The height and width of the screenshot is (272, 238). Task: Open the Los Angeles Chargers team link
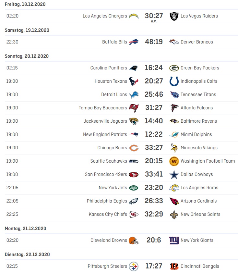point(105,16)
